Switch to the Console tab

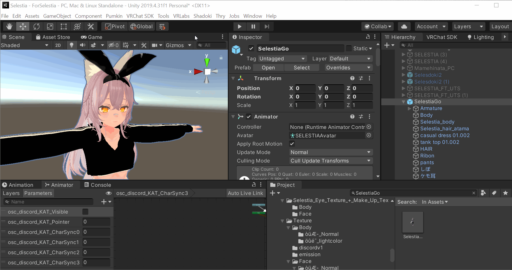point(98,185)
